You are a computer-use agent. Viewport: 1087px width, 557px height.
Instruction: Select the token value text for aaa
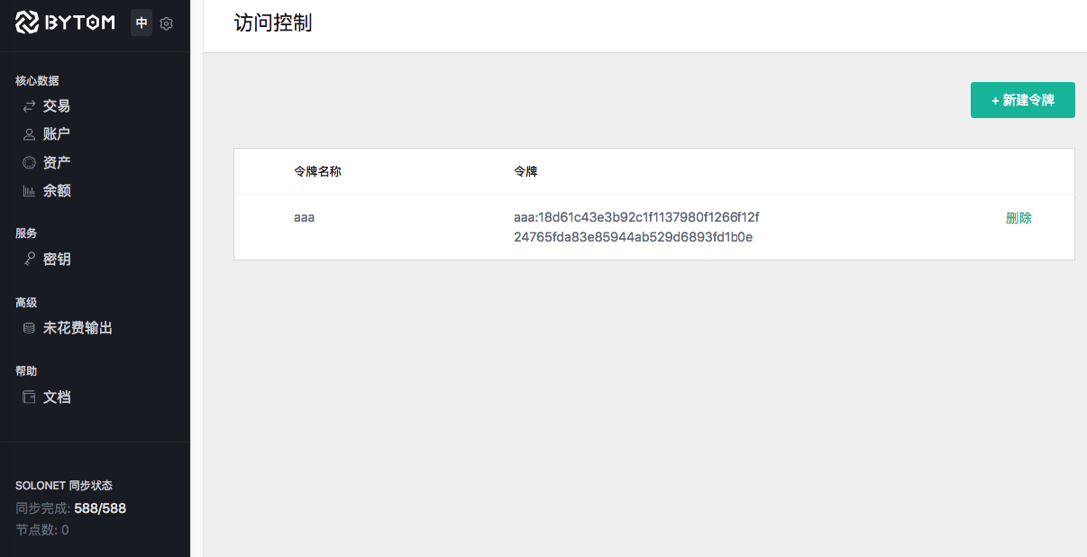635,227
